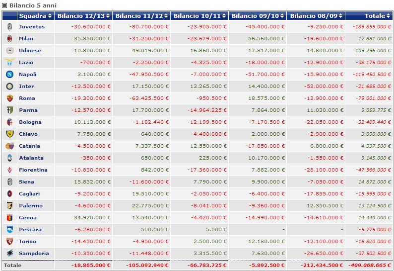Sort table by Squadra column
This screenshot has height=271, width=394.
pos(35,16)
